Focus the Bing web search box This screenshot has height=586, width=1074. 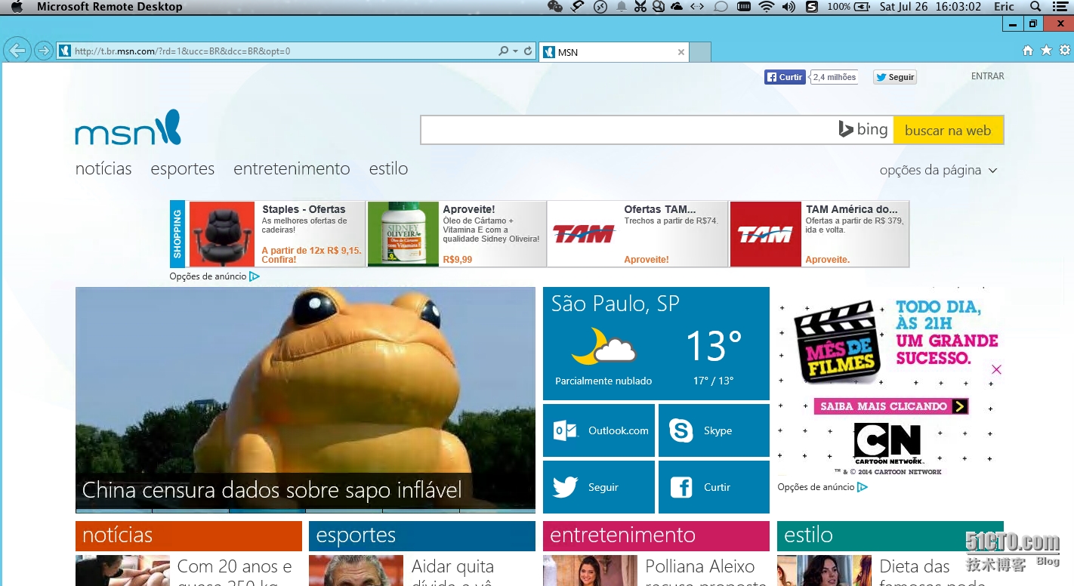627,130
